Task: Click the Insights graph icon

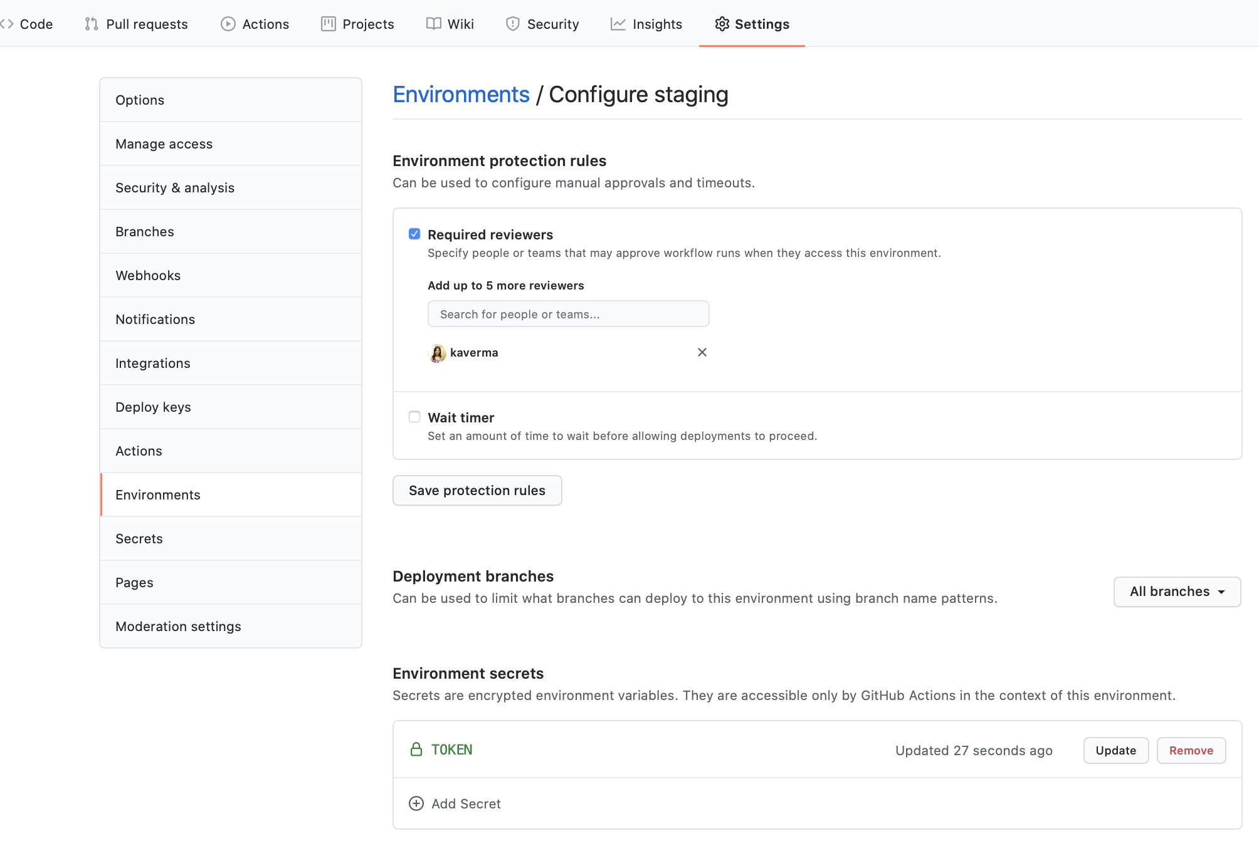Action: 618,24
